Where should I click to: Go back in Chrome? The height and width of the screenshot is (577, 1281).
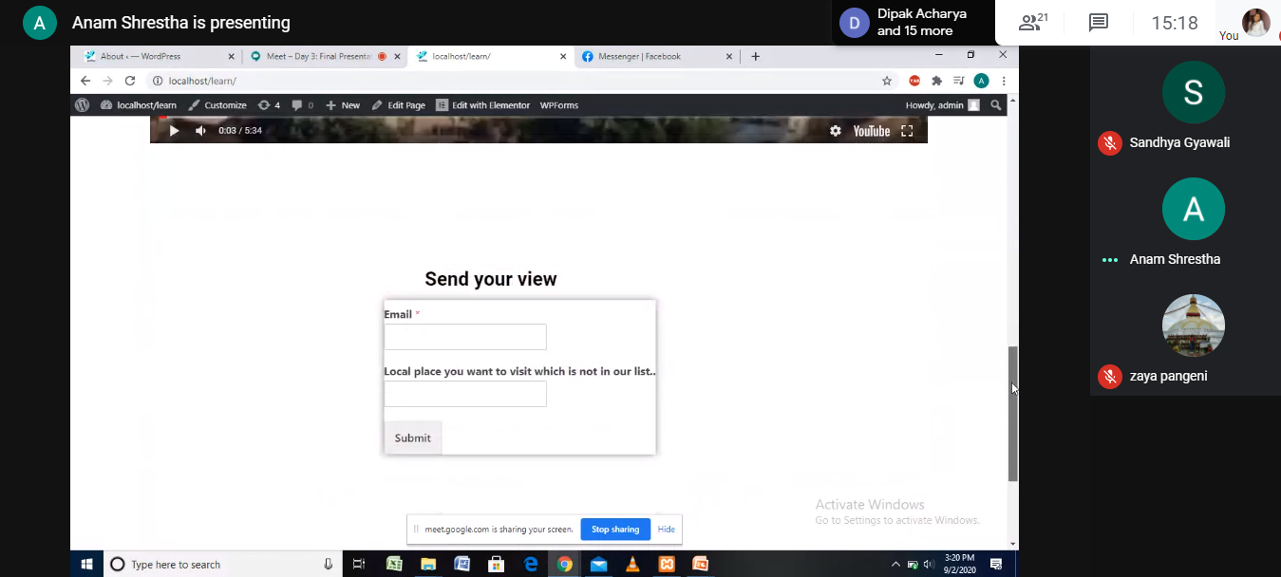[85, 81]
